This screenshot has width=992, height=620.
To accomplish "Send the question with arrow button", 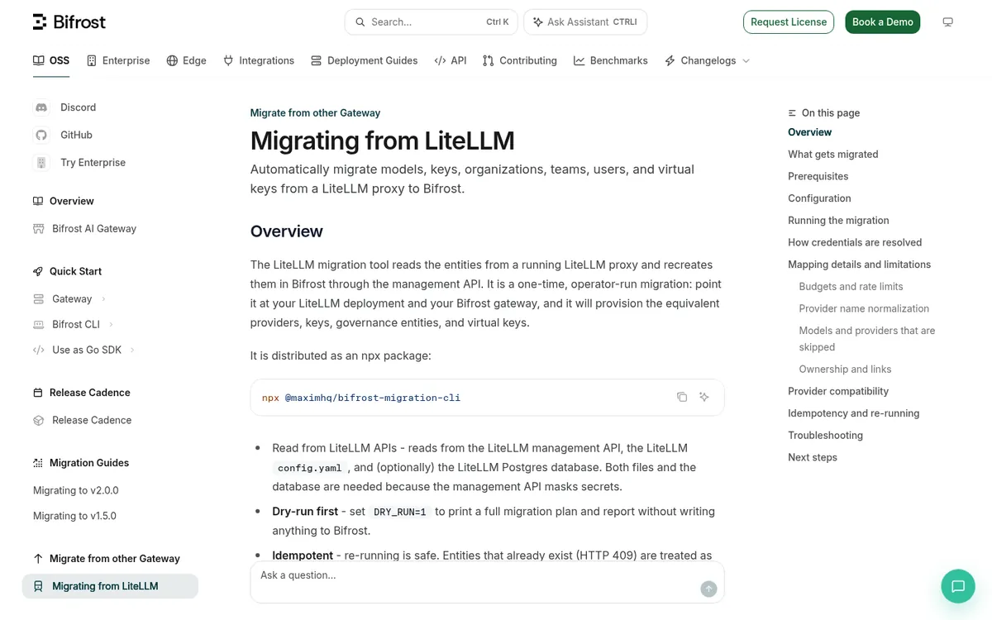I will [x=708, y=589].
